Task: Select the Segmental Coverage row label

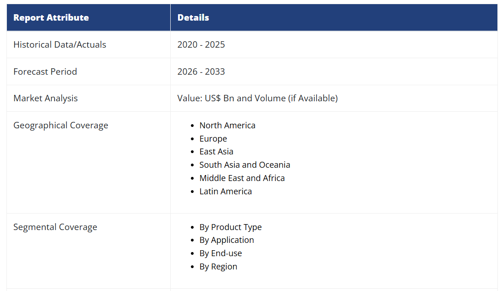Action: [x=55, y=227]
